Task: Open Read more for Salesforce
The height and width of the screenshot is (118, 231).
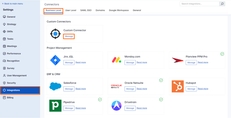Action: pos(81,89)
